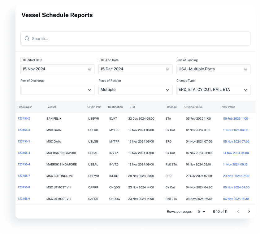Viewport: 260px width, 234px height.
Task: Open booking 123456-5 link
Action: [x=24, y=141]
